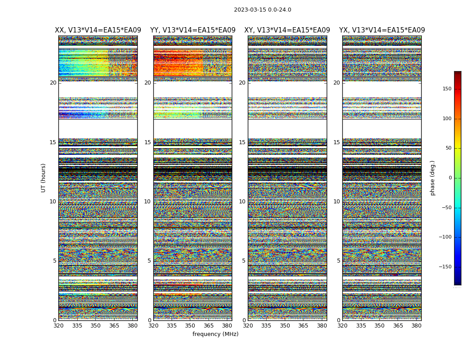Click the phase colorbar gradient strip
The width and height of the screenshot is (468, 356).
click(458, 178)
